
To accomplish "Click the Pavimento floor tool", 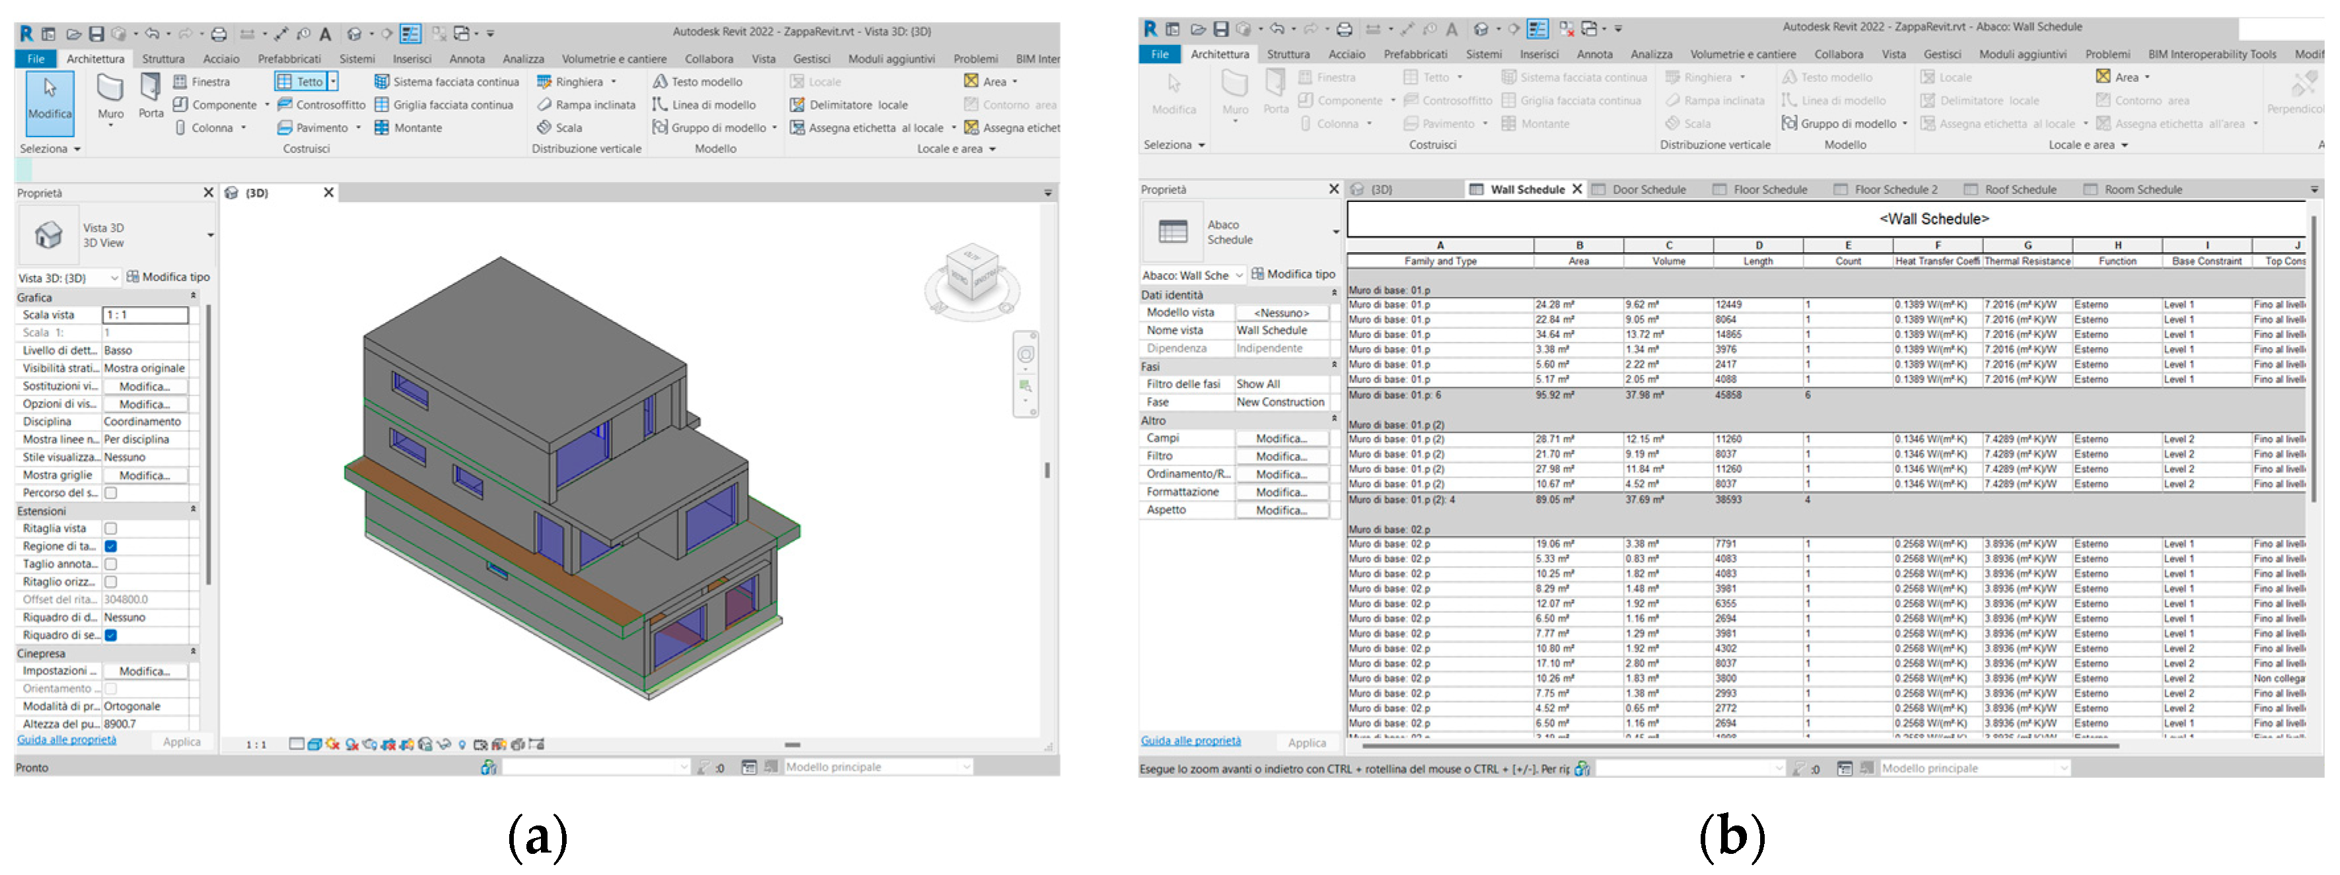I will 314,128.
